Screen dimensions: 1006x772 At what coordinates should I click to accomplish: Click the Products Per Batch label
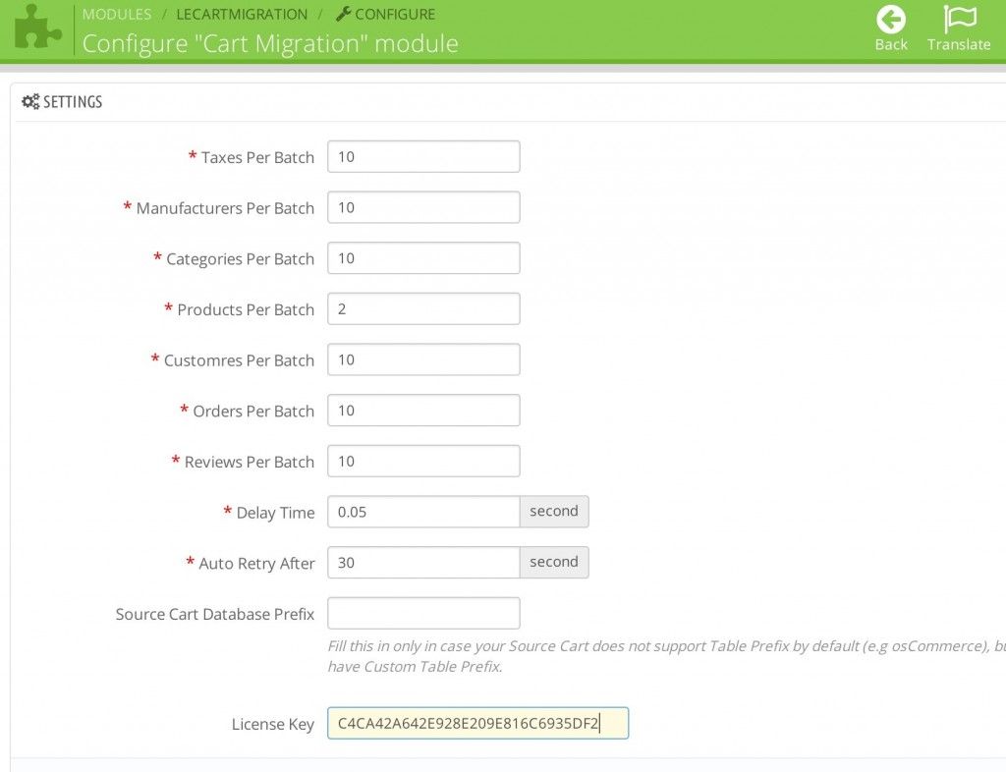[246, 309]
